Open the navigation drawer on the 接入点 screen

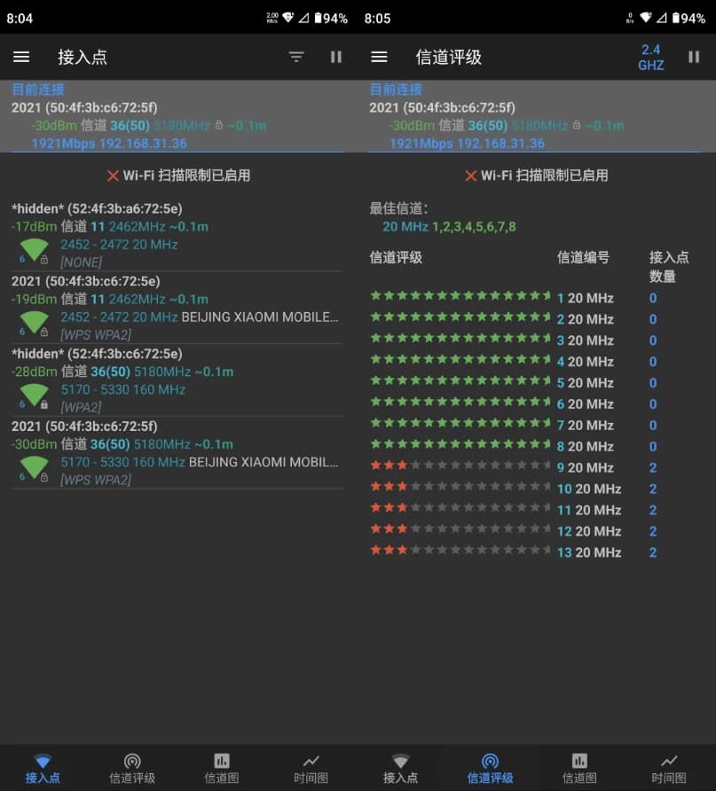21,57
